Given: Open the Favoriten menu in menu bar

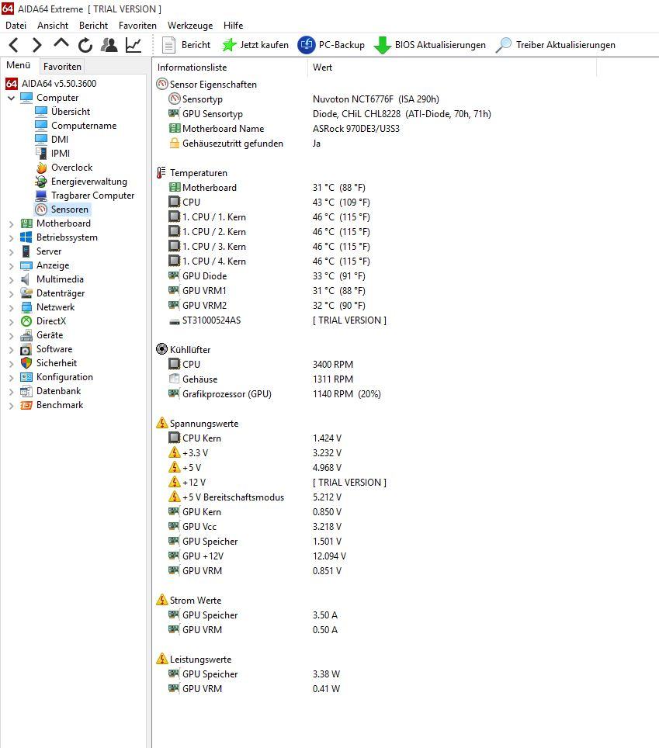Looking at the screenshot, I should click(137, 26).
